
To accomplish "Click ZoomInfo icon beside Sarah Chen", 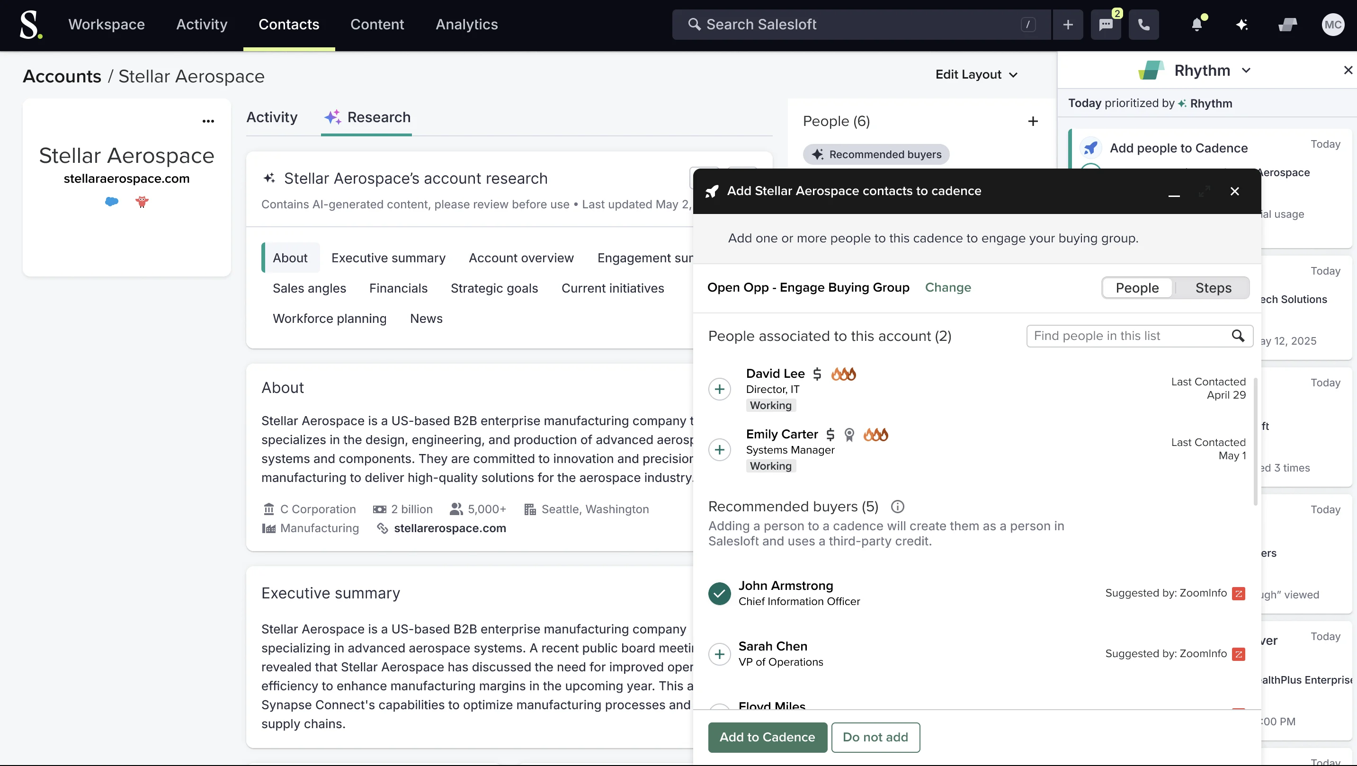I will point(1239,654).
